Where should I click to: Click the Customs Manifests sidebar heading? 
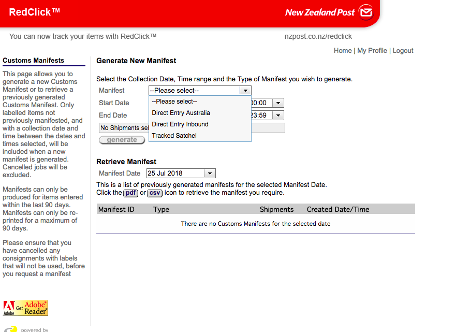point(34,60)
